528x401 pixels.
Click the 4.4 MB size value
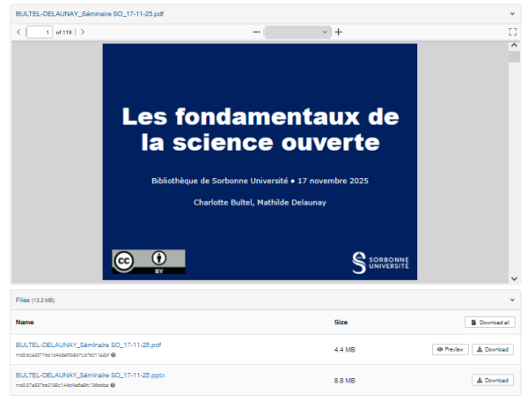[x=344, y=350]
